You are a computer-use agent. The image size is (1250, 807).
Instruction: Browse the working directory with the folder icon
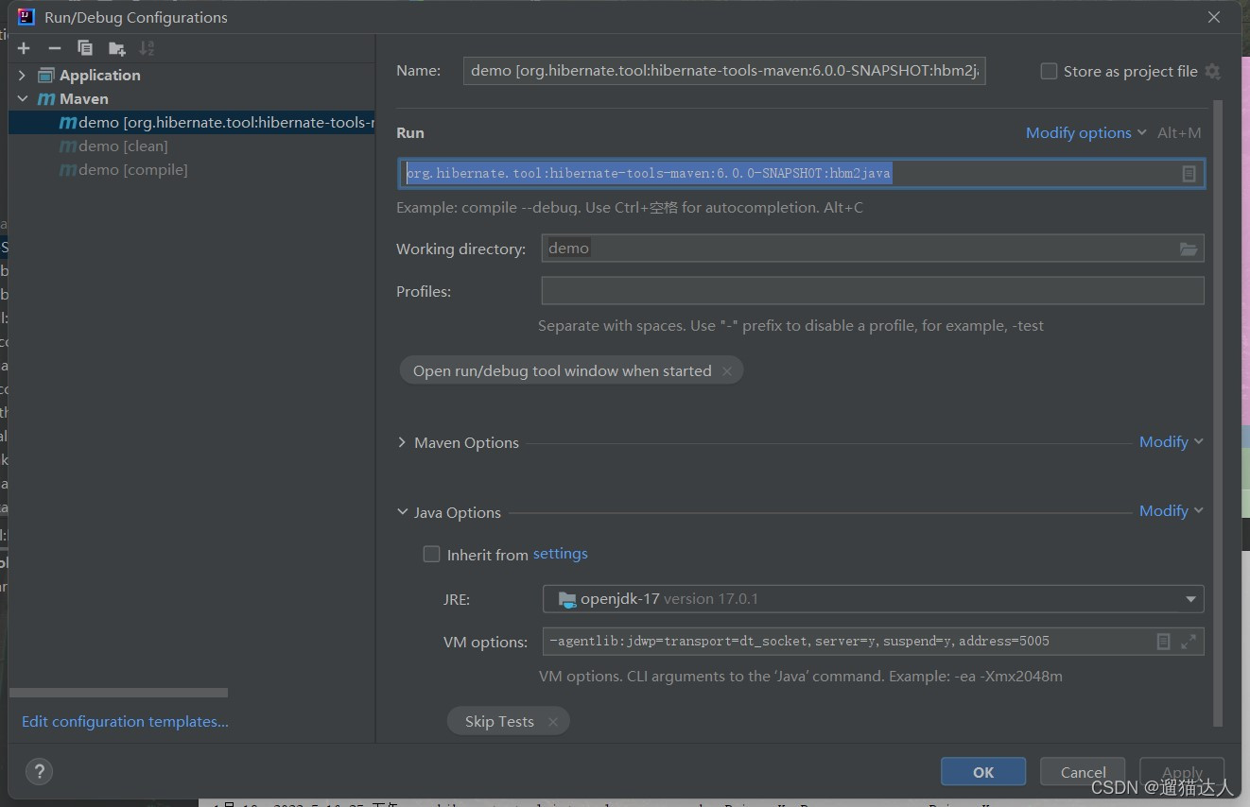point(1189,249)
